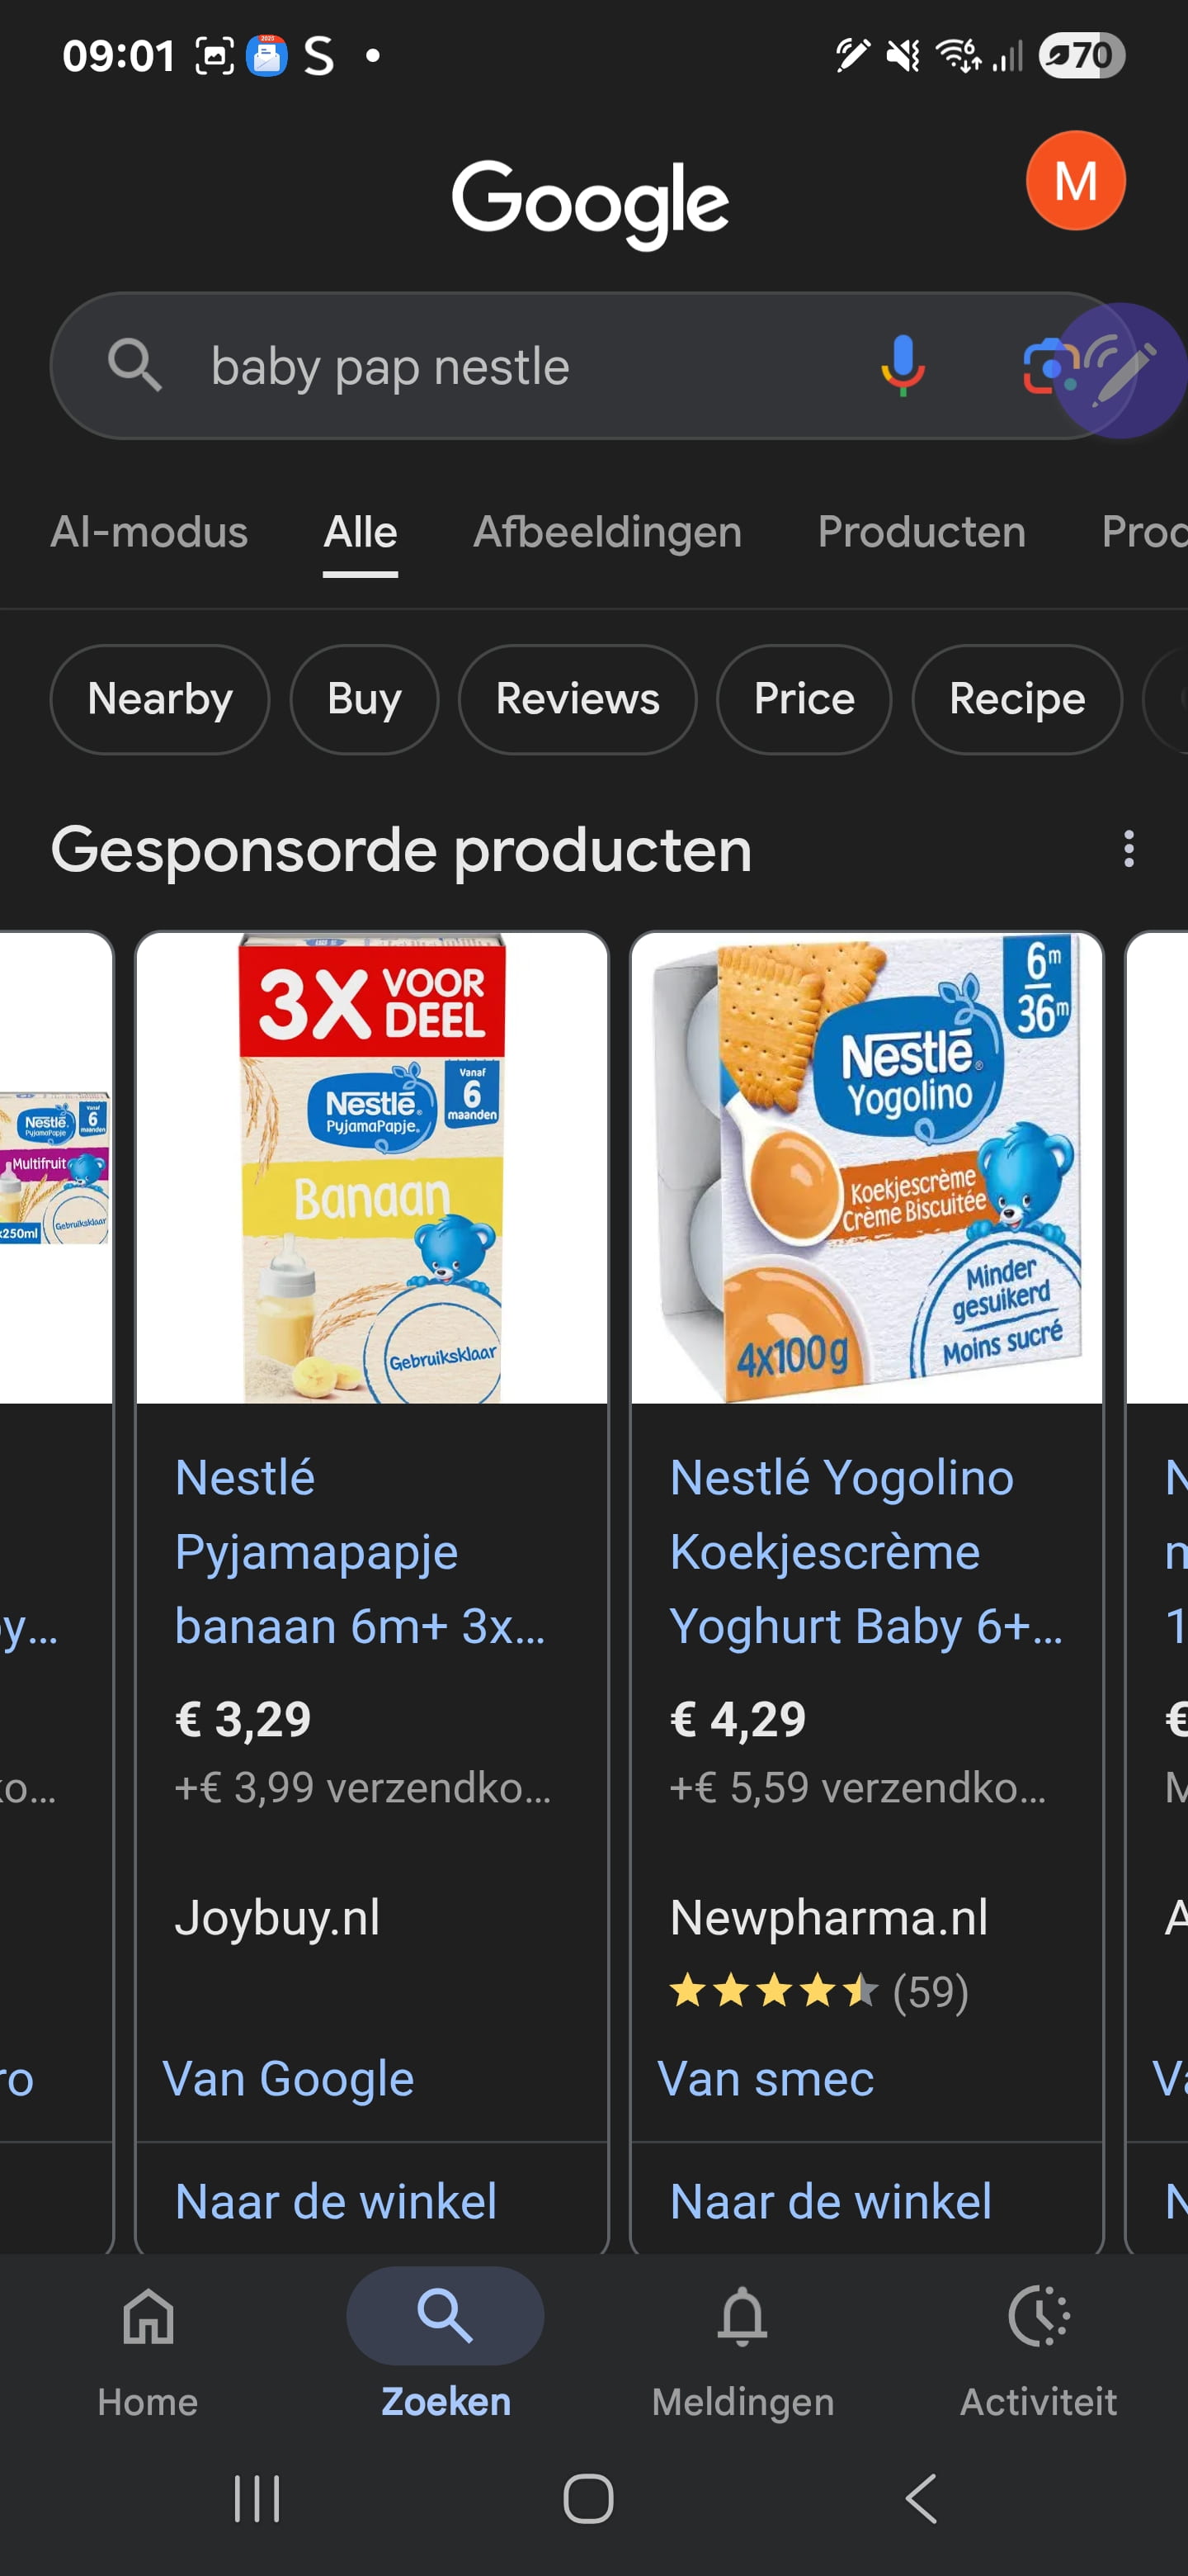This screenshot has height=2576, width=1188.
Task: Open the AI-modus tab
Action: pos(148,532)
